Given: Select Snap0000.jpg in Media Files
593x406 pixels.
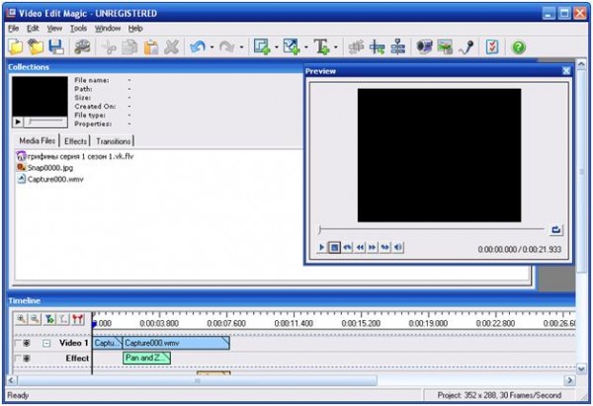Looking at the screenshot, I should point(45,168).
